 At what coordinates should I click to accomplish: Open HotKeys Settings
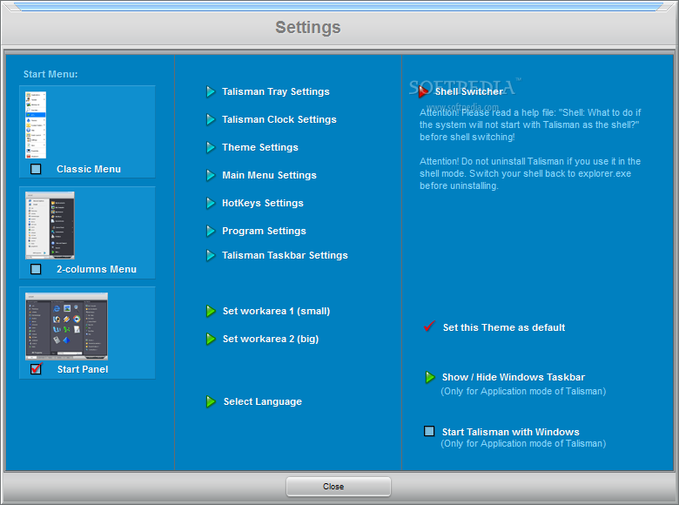[x=263, y=203]
